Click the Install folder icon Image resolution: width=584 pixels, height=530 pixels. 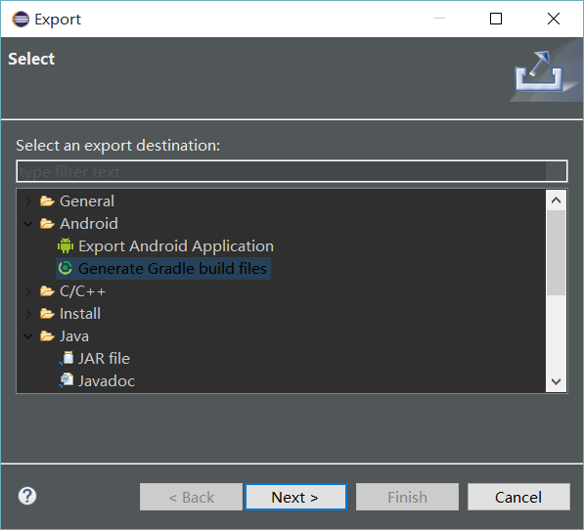(x=47, y=314)
